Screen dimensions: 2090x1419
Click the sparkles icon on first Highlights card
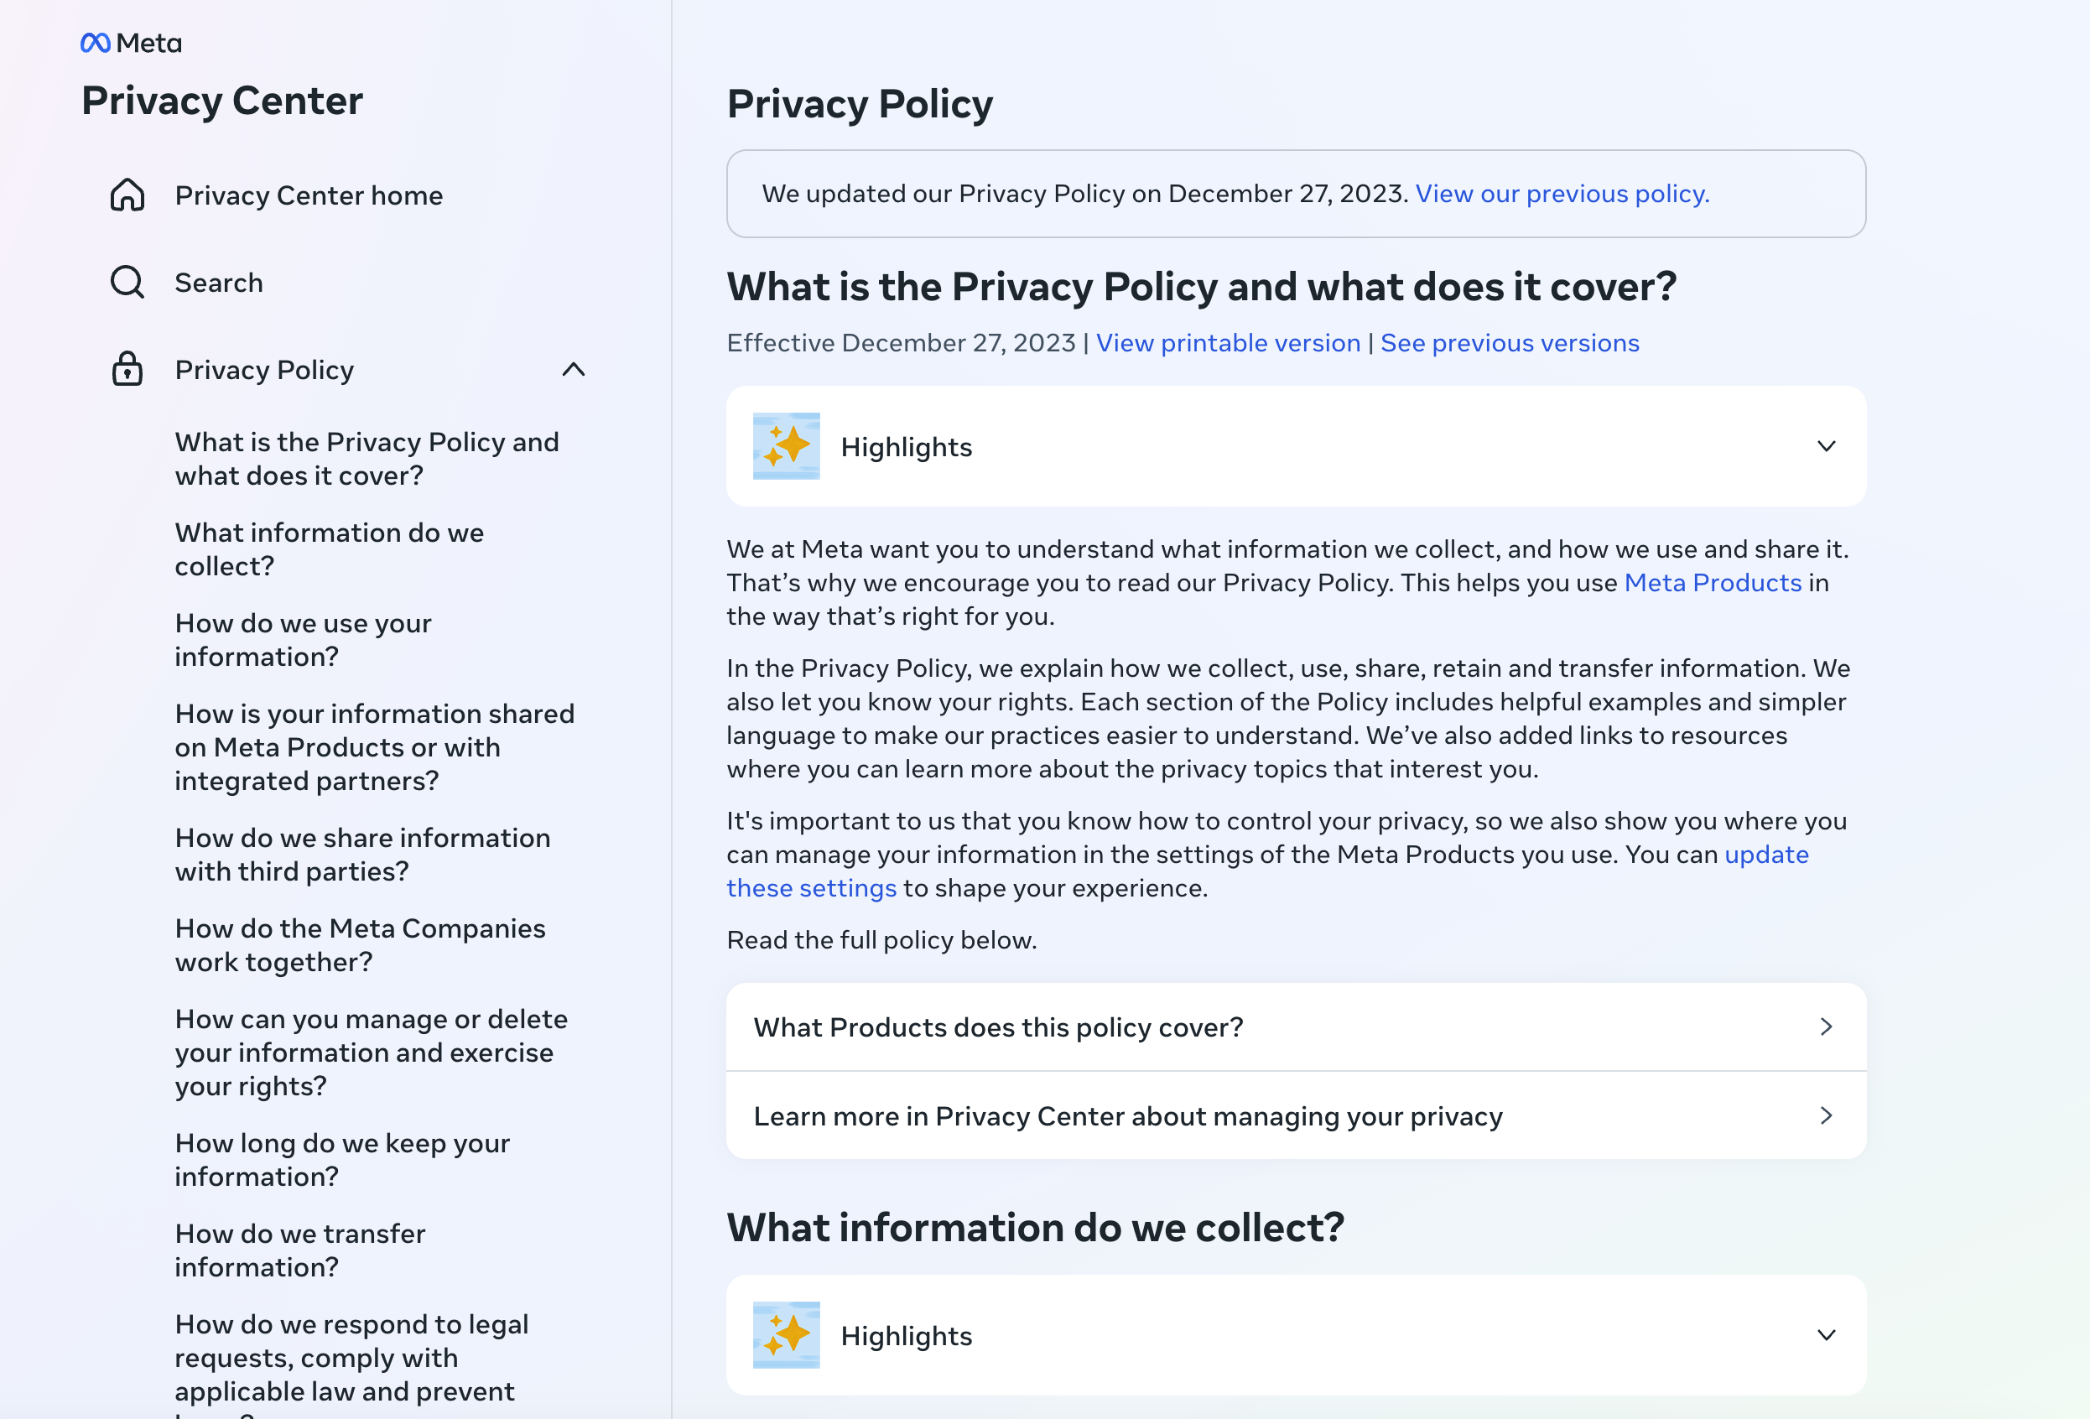785,446
